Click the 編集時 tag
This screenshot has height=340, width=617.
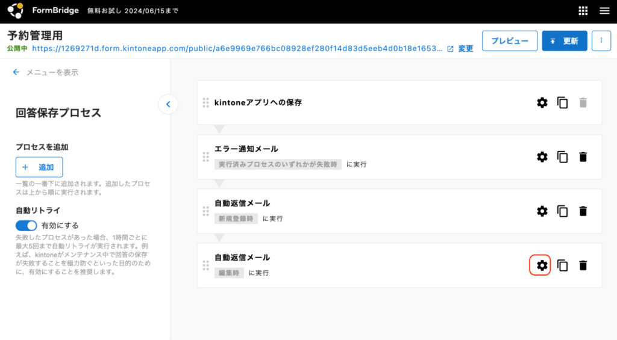pos(229,273)
